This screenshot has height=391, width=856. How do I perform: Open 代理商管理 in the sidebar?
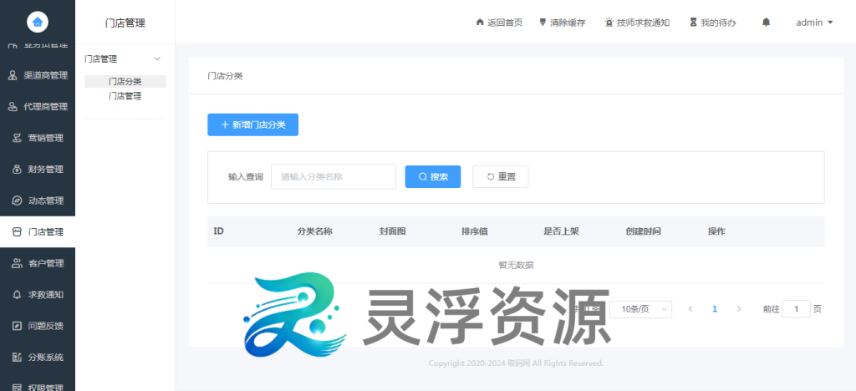[x=38, y=107]
